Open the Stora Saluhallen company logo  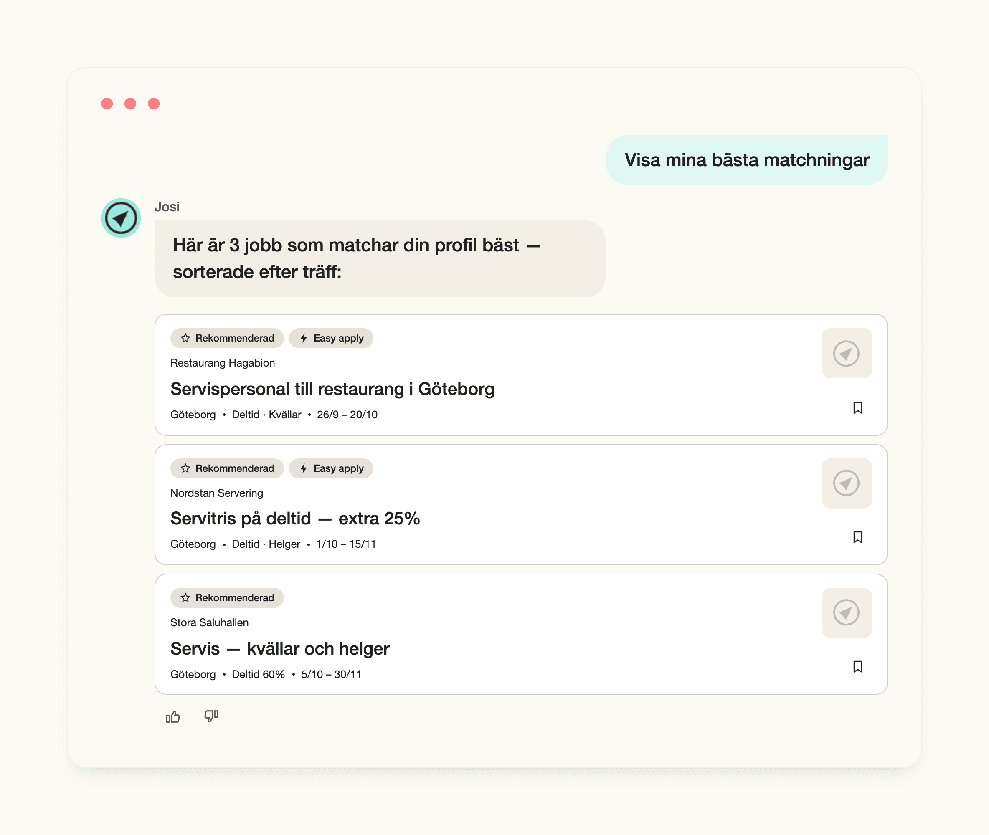click(847, 612)
